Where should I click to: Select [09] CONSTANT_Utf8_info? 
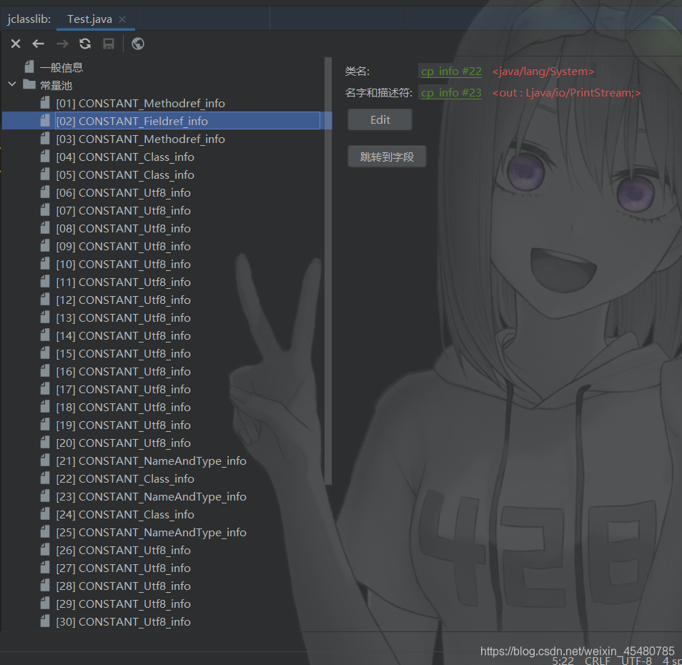pyautogui.click(x=124, y=246)
